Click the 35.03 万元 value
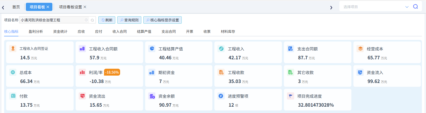This screenshot has height=113, width=426. (x=238, y=81)
